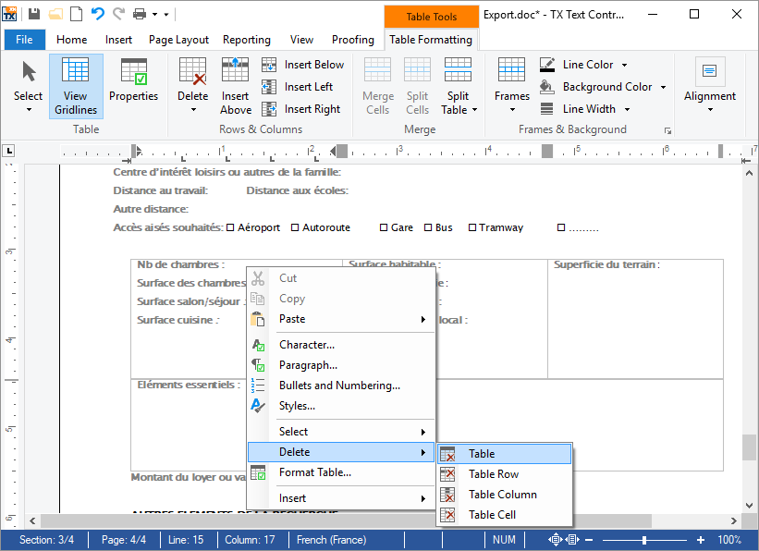Image resolution: width=759 pixels, height=551 pixels.
Task: Toggle View Gridlines
Action: (76, 87)
